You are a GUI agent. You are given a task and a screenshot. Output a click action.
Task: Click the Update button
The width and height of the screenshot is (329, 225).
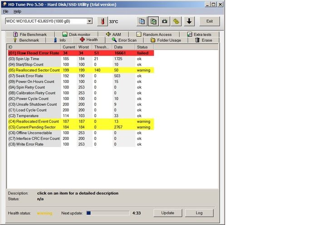point(167,213)
